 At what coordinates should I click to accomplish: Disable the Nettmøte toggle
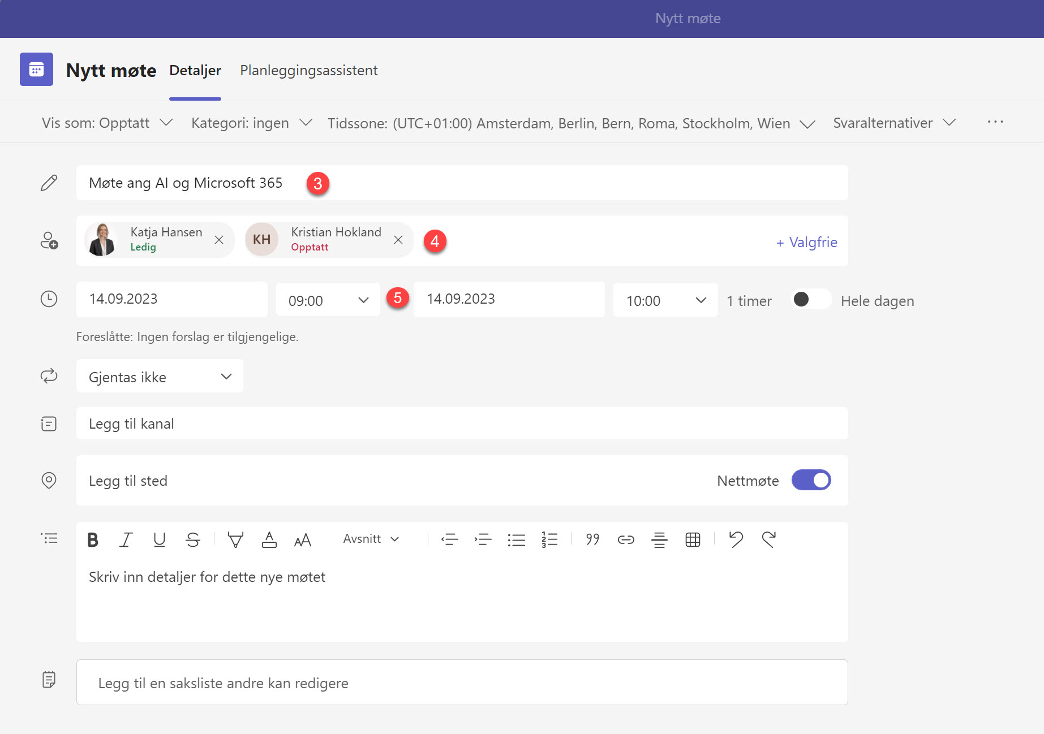(x=811, y=480)
